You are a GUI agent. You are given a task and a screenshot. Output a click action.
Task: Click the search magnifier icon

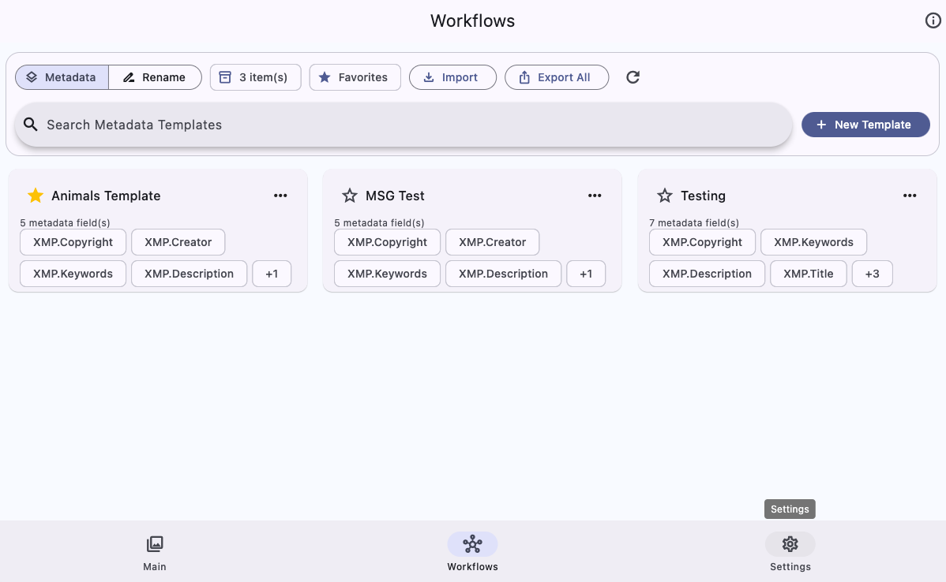click(x=31, y=125)
